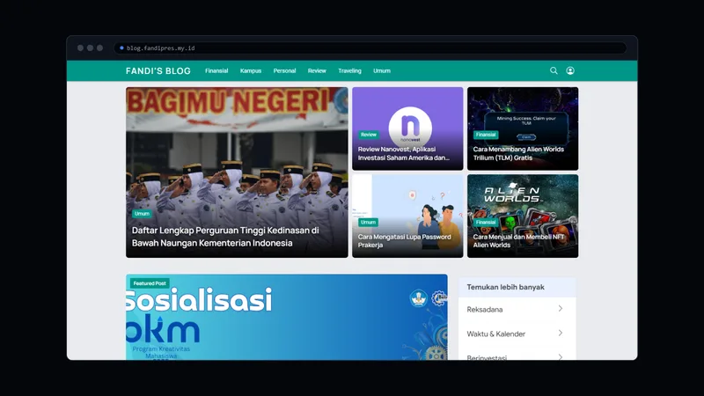Click Finansial tag on NFT Alien Worlds card
704x396 pixels.
point(486,223)
